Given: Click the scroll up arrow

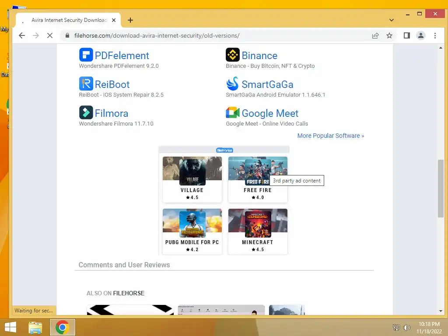Looking at the screenshot, I should [441, 48].
